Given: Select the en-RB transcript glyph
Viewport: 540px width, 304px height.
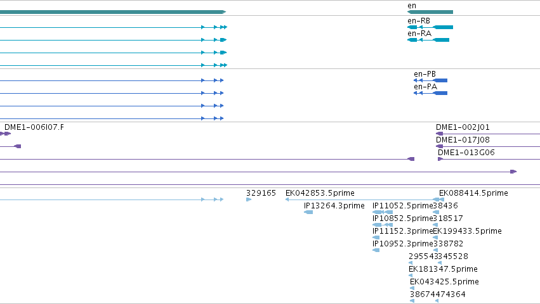Looking at the screenshot, I should (430, 27).
